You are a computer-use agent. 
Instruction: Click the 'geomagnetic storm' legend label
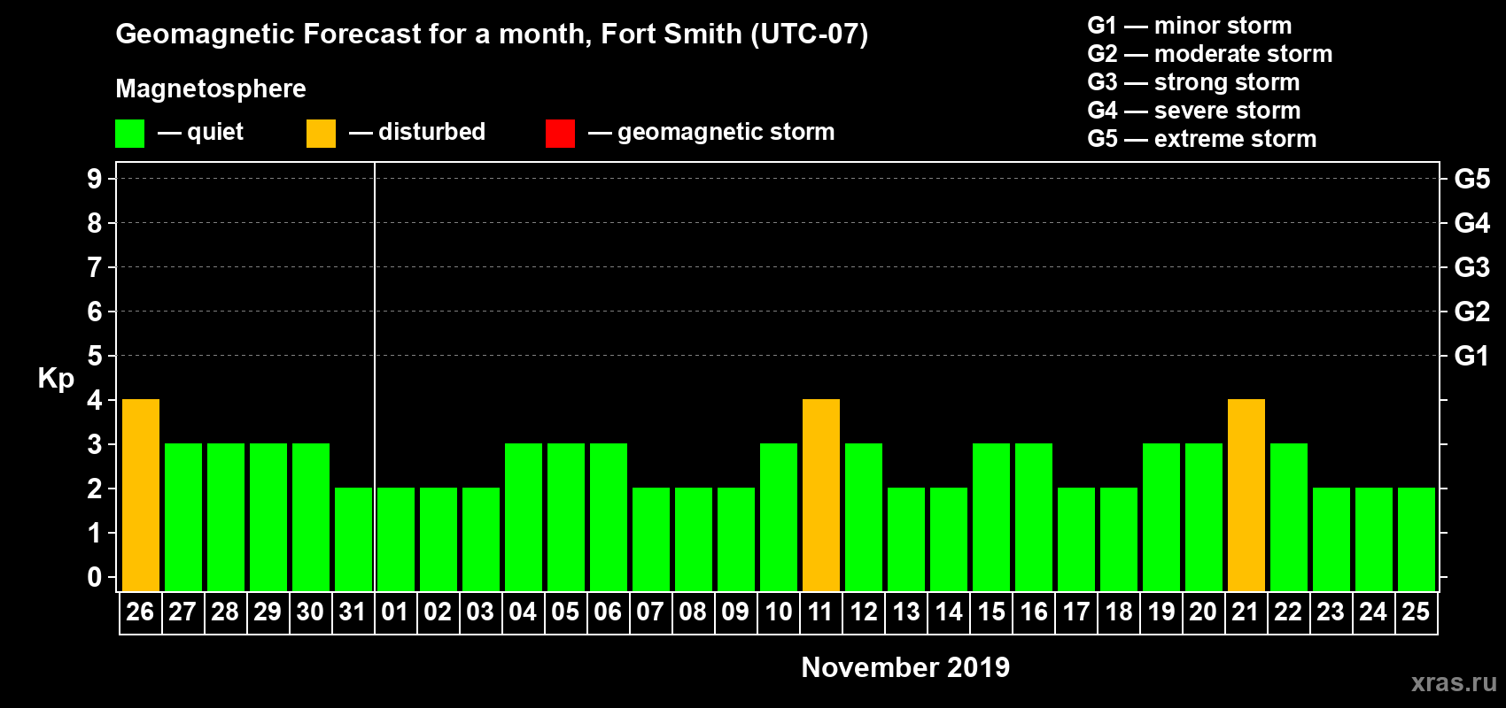coord(726,132)
